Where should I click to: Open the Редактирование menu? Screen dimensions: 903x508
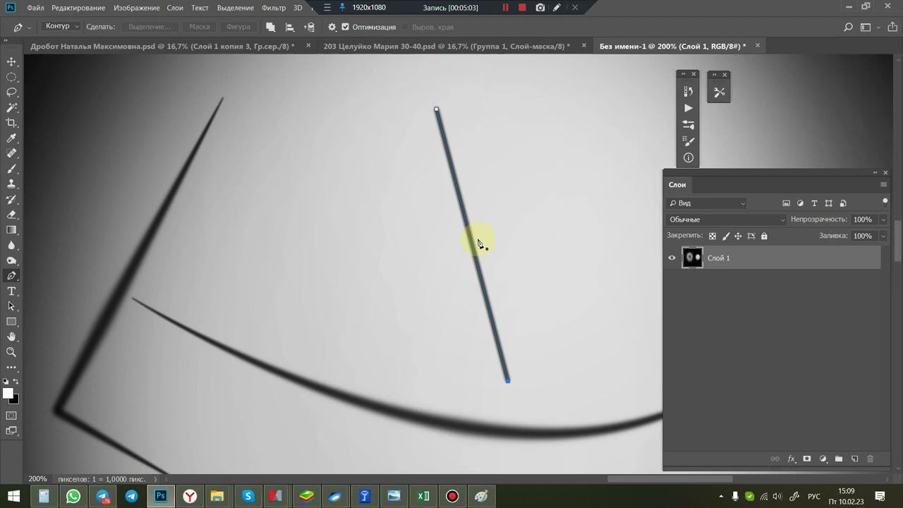coord(78,8)
